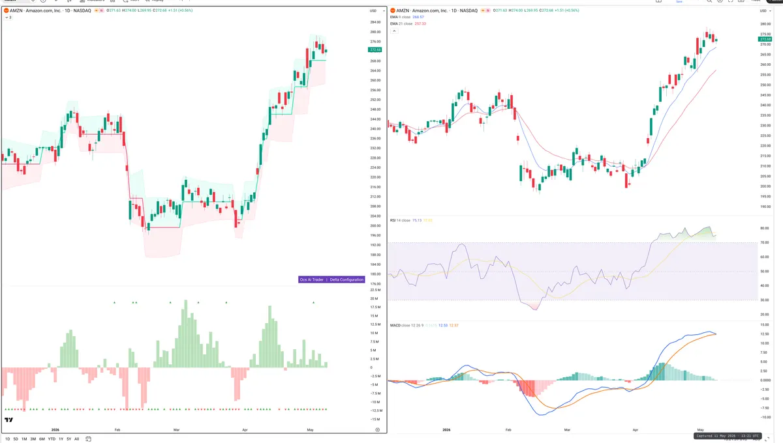Collapse the right chart legend chevron under EMA
783x443 pixels.
393,29
